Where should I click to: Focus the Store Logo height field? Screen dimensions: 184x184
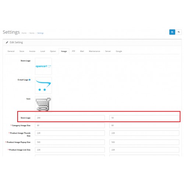click(x=144, y=118)
